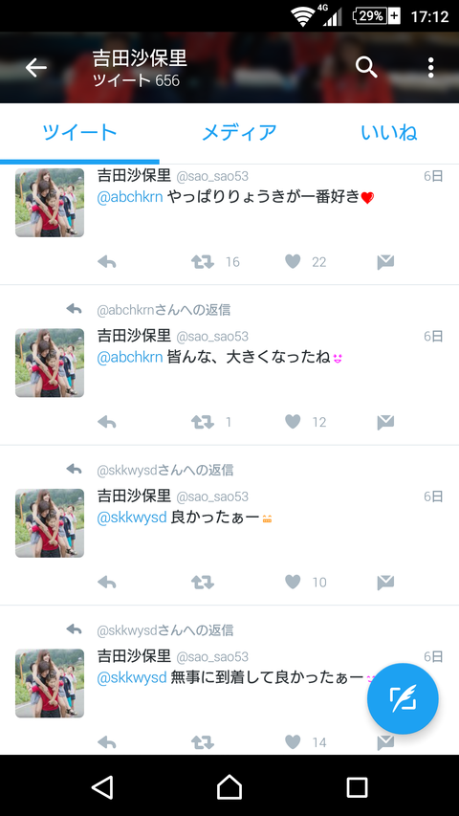The width and height of the screenshot is (459, 816).
Task: Go back using the header back arrow
Action: point(36,68)
